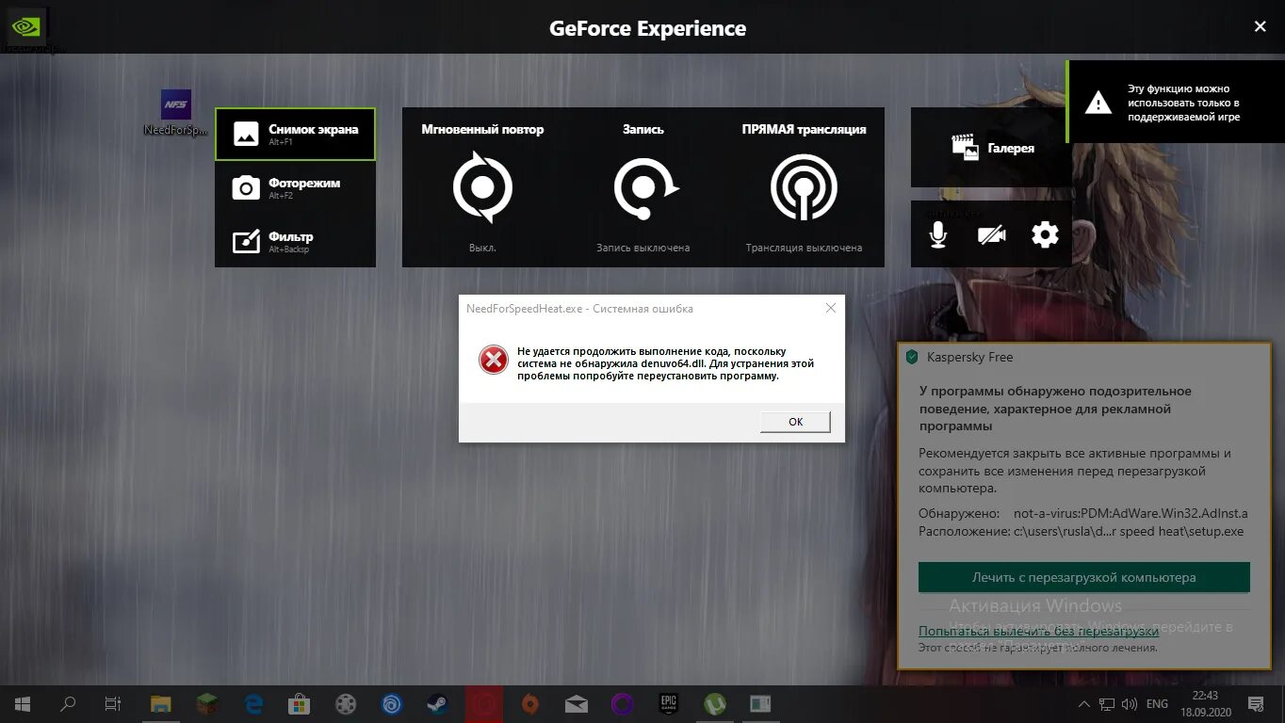The height and width of the screenshot is (723, 1285).
Task: Open Origin from the taskbar
Action: click(530, 704)
